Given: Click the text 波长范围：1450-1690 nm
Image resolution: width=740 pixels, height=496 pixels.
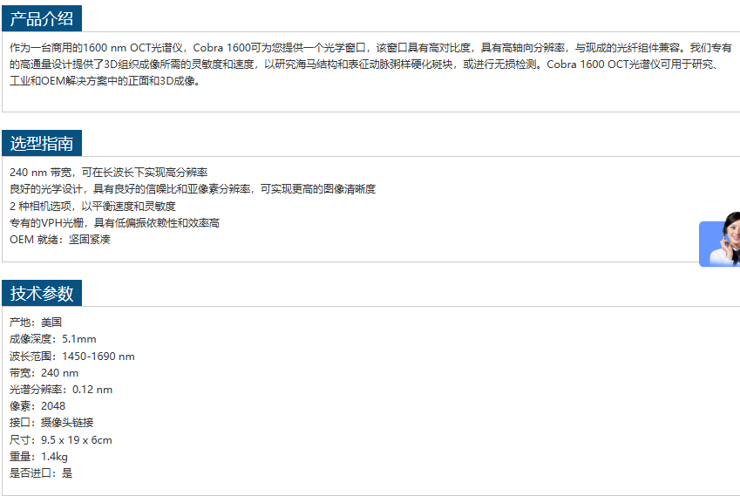Looking at the screenshot, I should (x=72, y=357).
